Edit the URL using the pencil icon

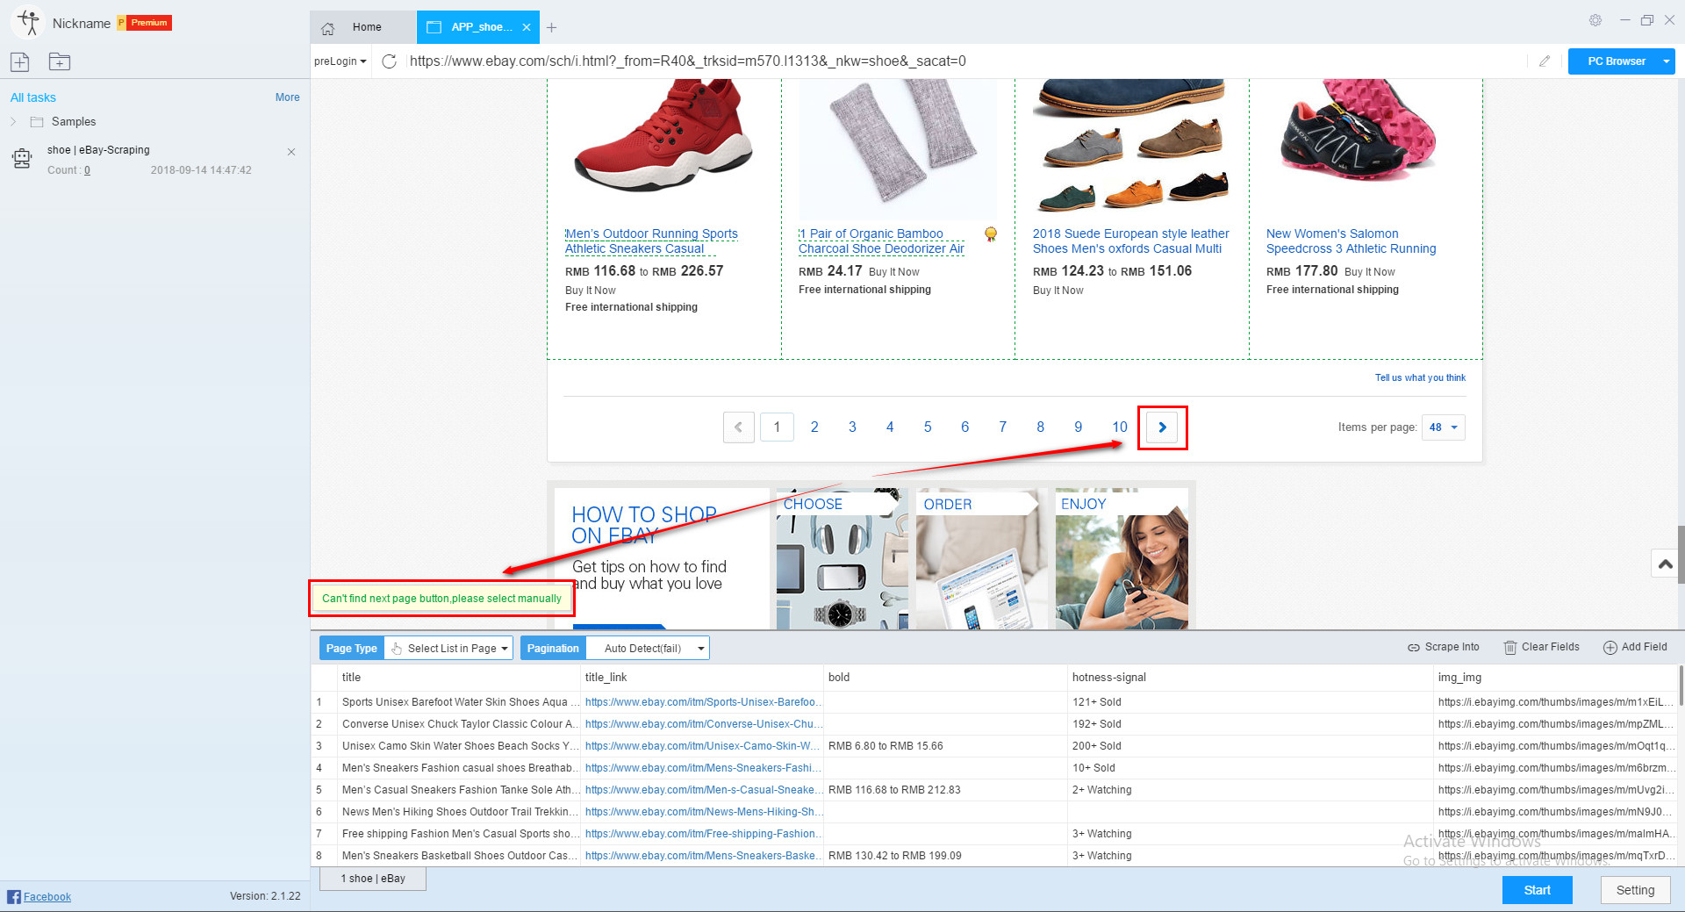1545,61
